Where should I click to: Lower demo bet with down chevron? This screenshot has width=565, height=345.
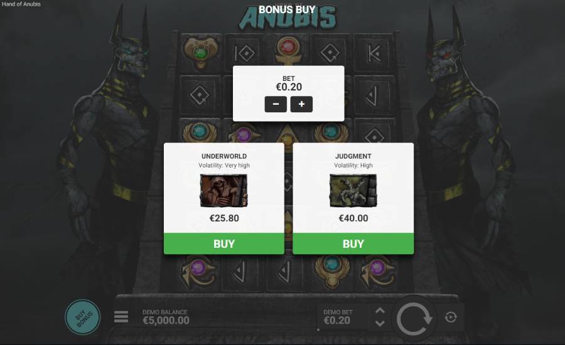tap(380, 324)
